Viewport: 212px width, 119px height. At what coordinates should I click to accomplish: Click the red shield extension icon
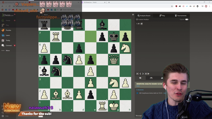click(176, 6)
